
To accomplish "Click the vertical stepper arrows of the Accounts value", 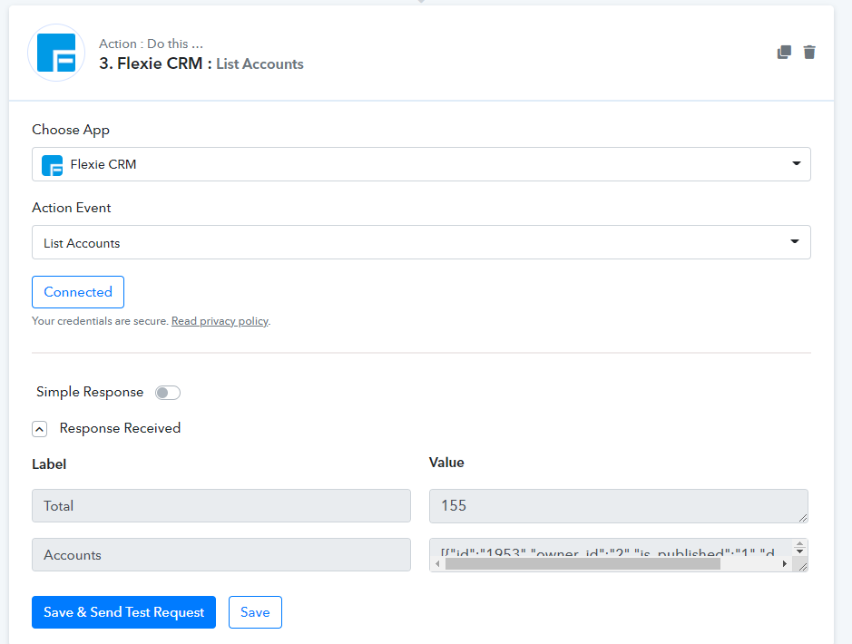I will point(799,547).
